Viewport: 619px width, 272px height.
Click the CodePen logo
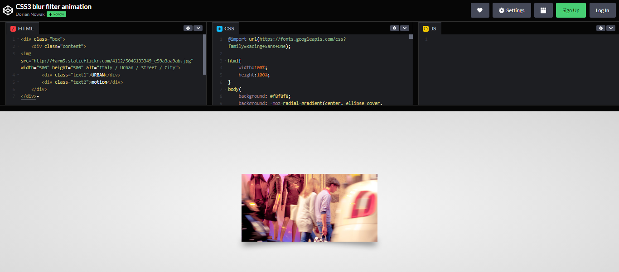coord(8,10)
